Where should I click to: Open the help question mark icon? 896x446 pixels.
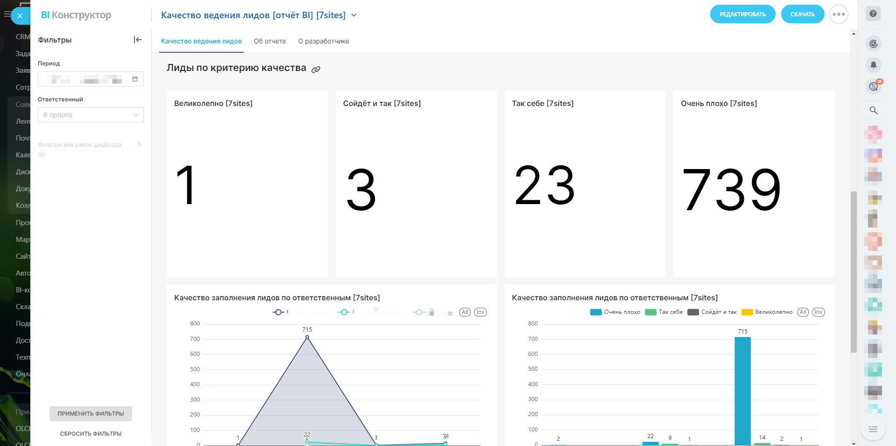point(873,14)
